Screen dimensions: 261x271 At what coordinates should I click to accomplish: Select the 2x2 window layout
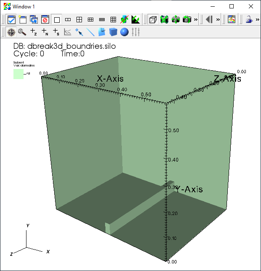click(79, 19)
